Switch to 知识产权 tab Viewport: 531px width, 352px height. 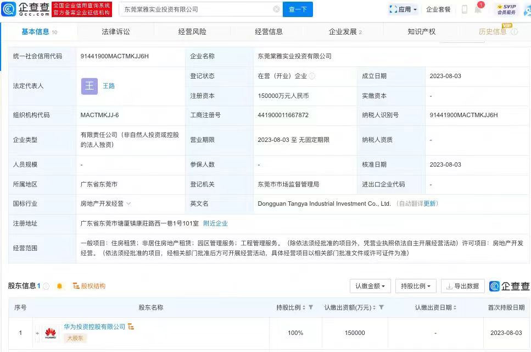coord(422,31)
